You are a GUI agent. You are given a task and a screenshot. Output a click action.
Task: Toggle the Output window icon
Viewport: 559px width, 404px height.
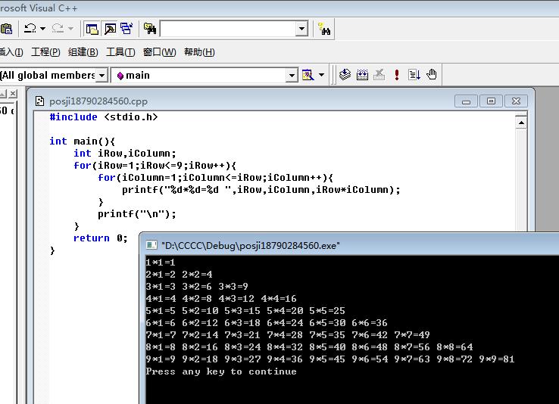click(x=110, y=29)
